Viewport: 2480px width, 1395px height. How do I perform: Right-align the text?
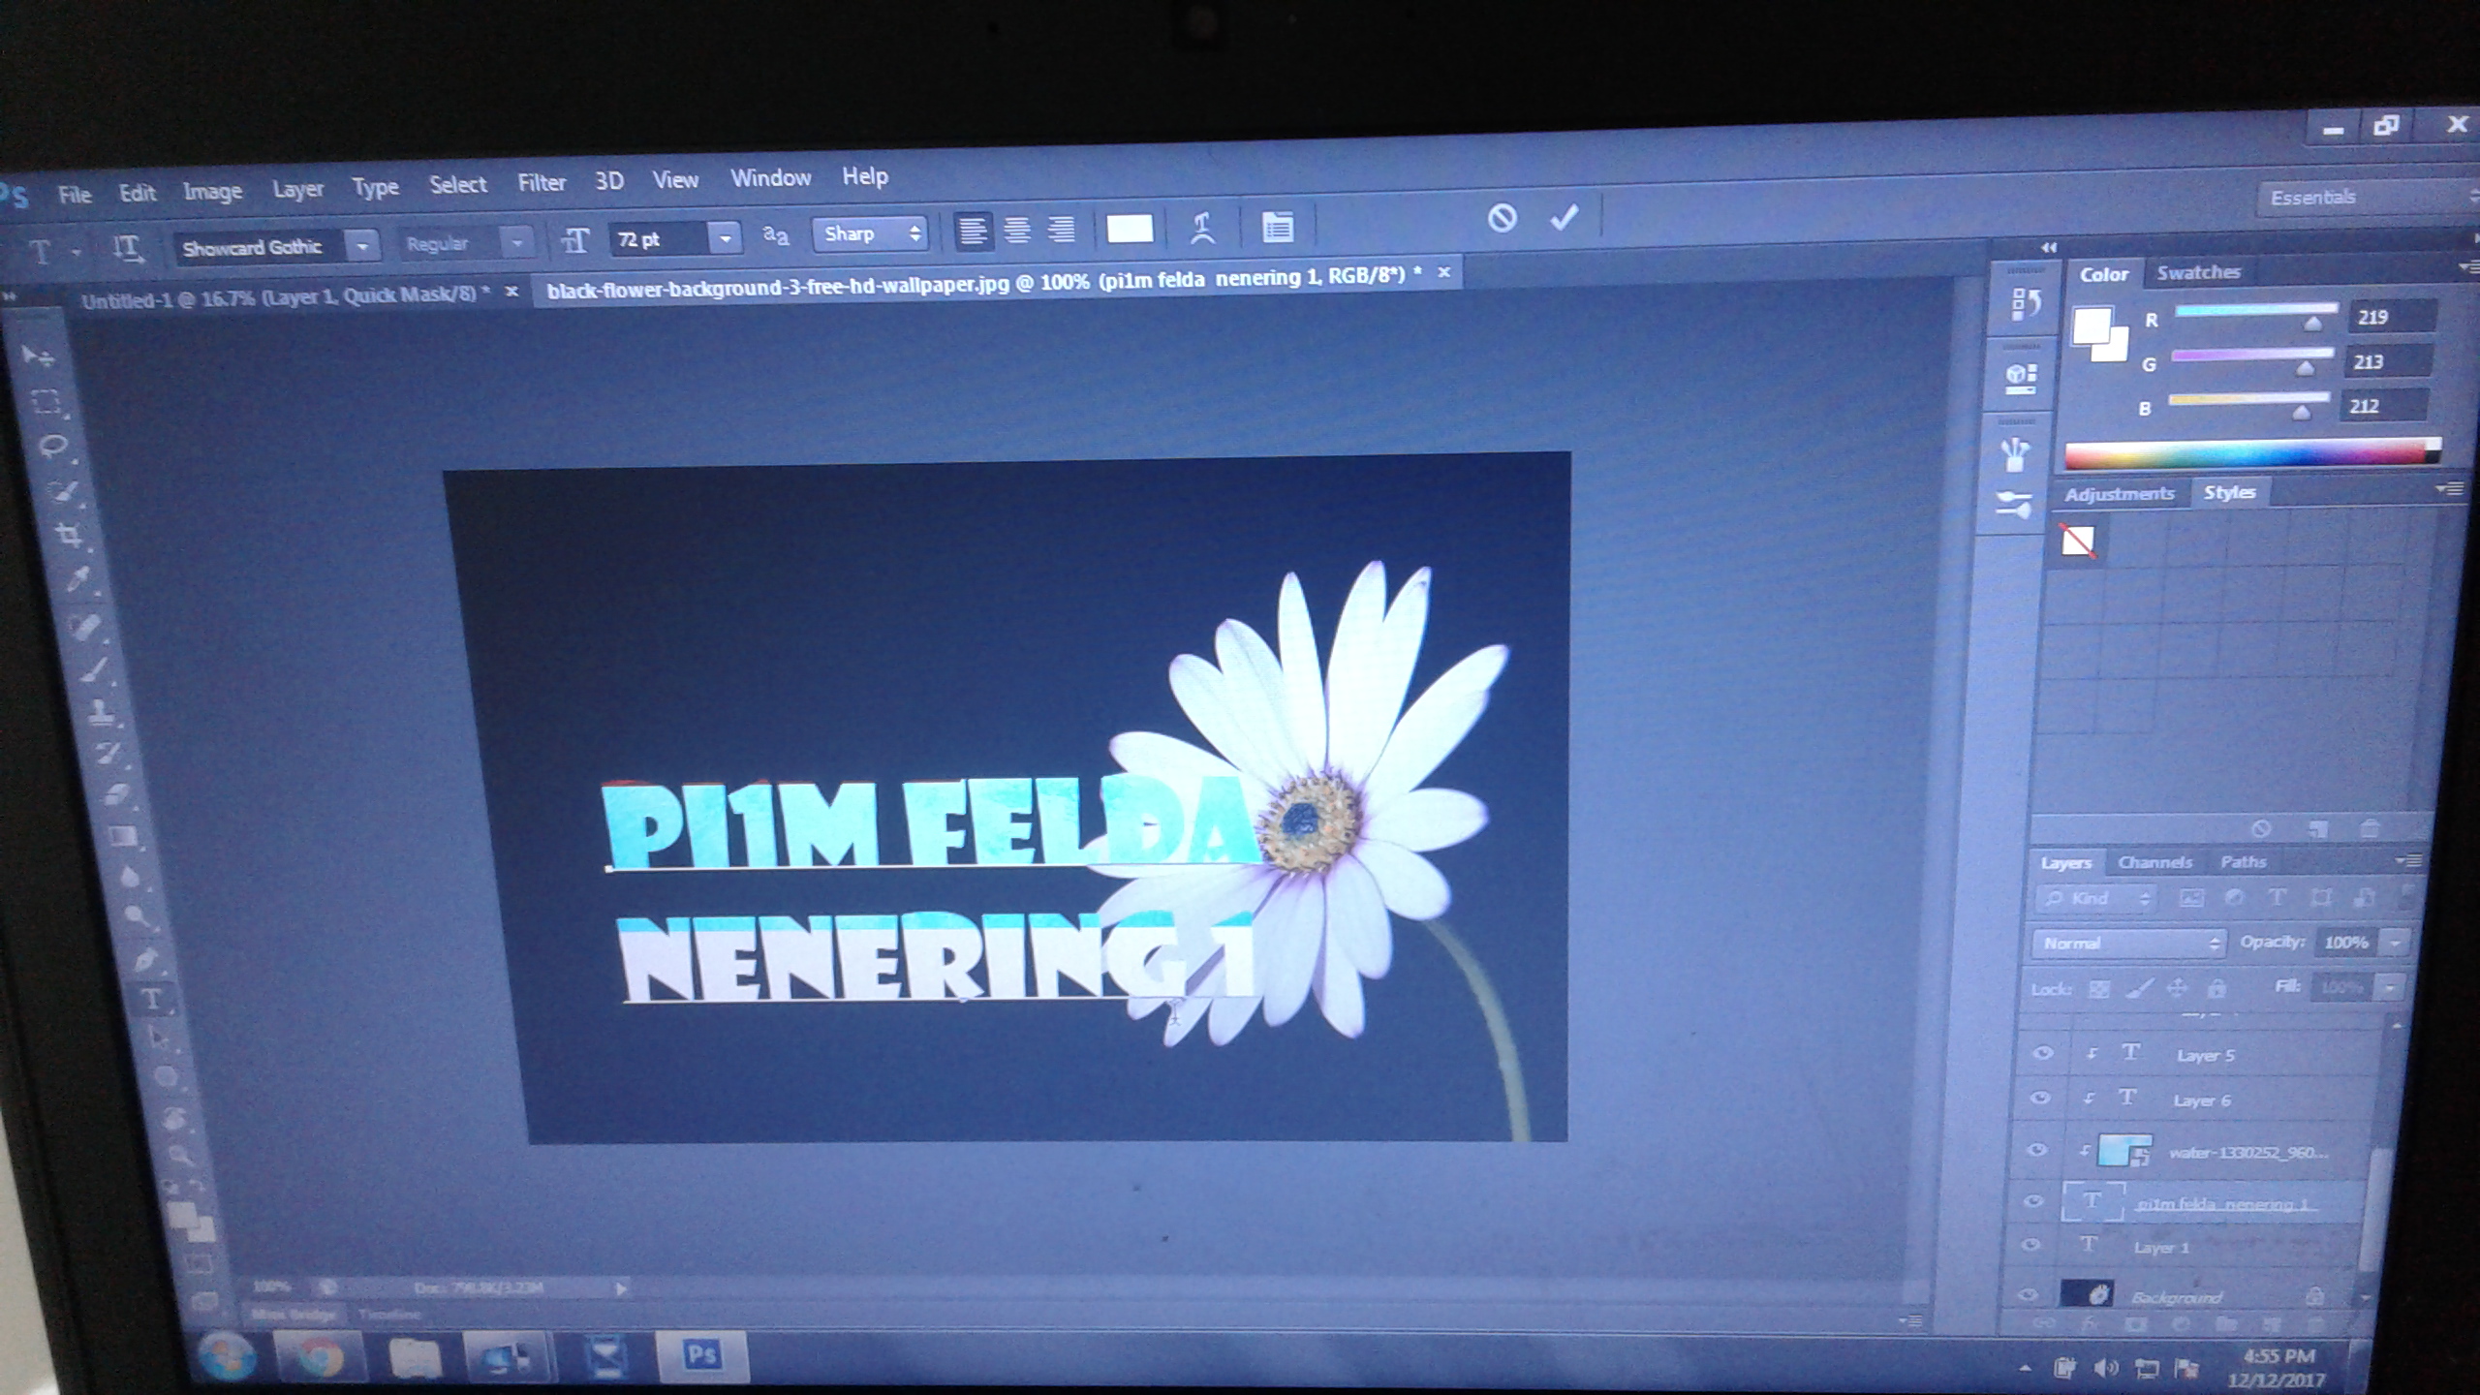point(1062,230)
